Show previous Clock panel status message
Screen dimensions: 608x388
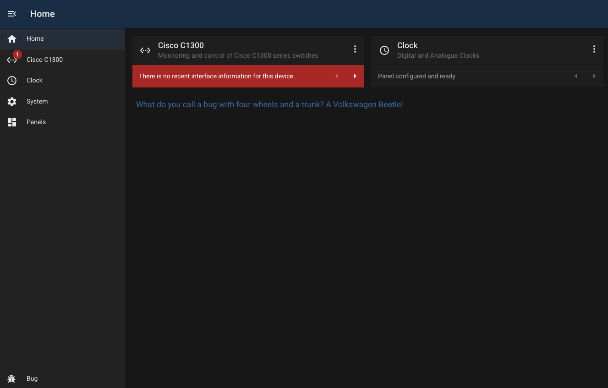[x=576, y=77]
